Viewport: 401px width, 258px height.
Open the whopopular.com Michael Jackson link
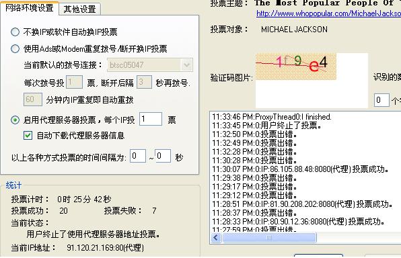point(328,13)
